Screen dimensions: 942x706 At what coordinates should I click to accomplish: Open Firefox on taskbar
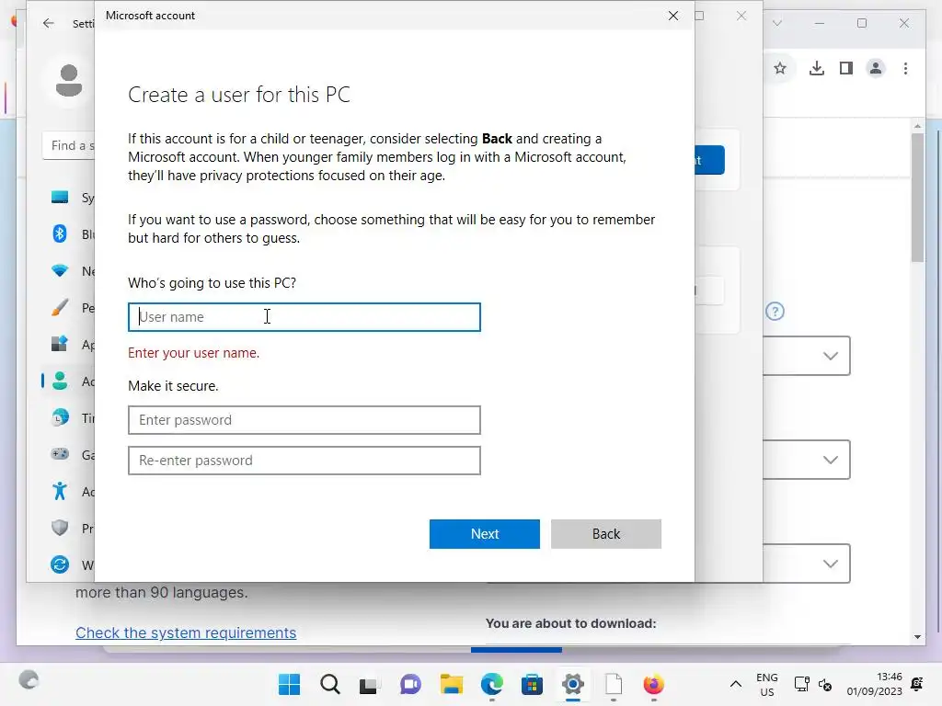(x=654, y=684)
